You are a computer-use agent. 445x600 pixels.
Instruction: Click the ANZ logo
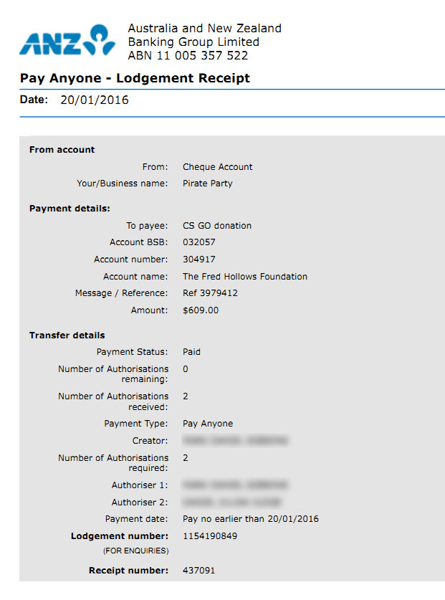(x=67, y=40)
